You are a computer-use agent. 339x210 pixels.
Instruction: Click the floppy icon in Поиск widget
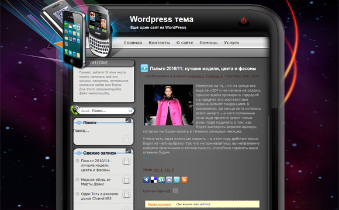[126, 139]
